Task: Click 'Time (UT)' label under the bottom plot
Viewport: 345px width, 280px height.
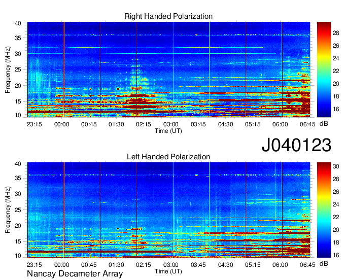Action: (168, 271)
